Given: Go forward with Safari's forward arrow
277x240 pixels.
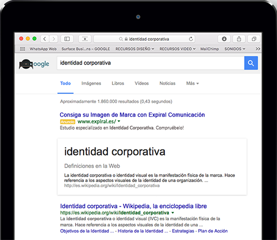Looking at the screenshot, I should coord(53,39).
